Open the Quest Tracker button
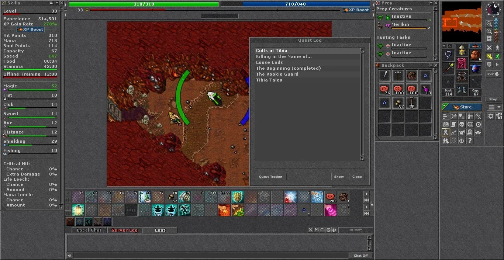 [x=270, y=177]
